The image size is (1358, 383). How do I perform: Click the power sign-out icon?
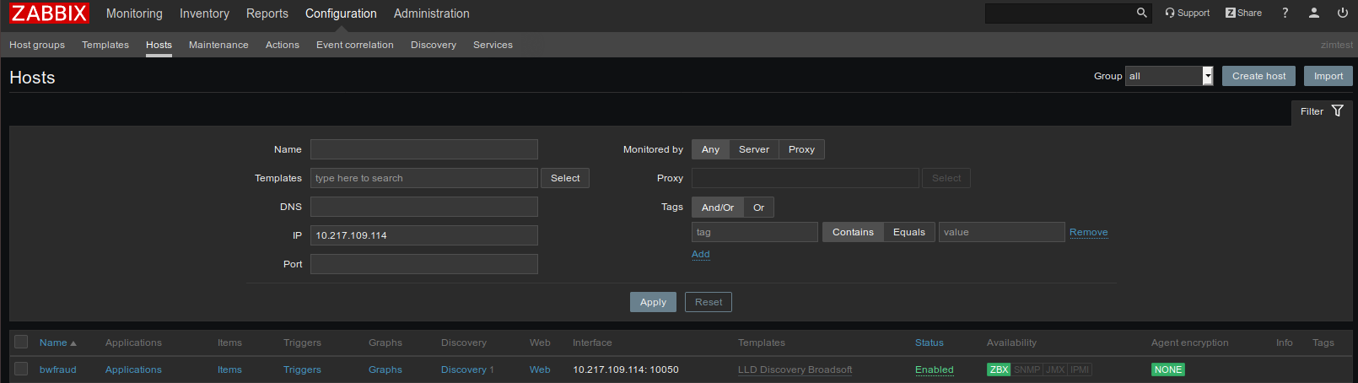point(1342,13)
